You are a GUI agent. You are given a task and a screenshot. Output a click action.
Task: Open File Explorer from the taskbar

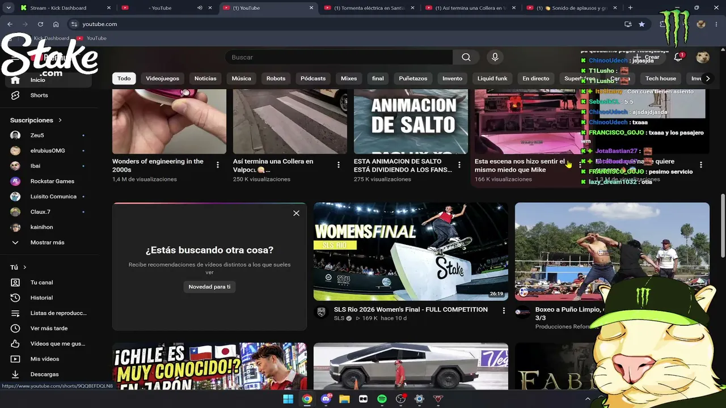coord(344,399)
